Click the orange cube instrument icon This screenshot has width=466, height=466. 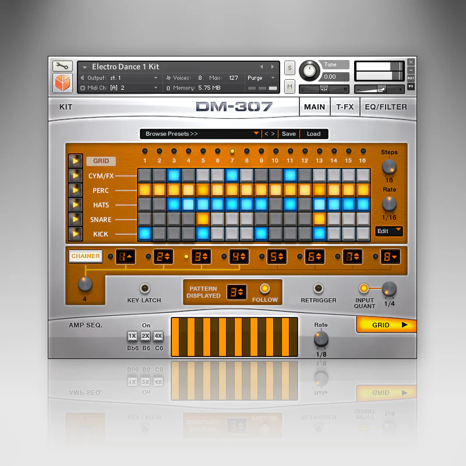tap(62, 83)
